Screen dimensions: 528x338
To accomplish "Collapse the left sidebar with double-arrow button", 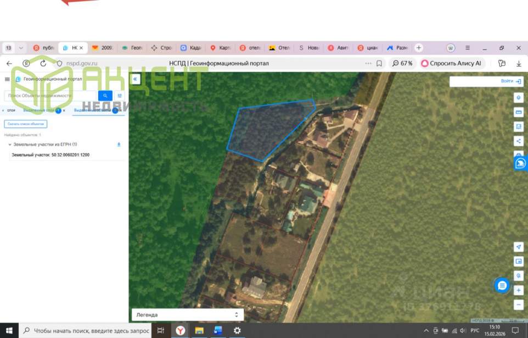I will (135, 79).
